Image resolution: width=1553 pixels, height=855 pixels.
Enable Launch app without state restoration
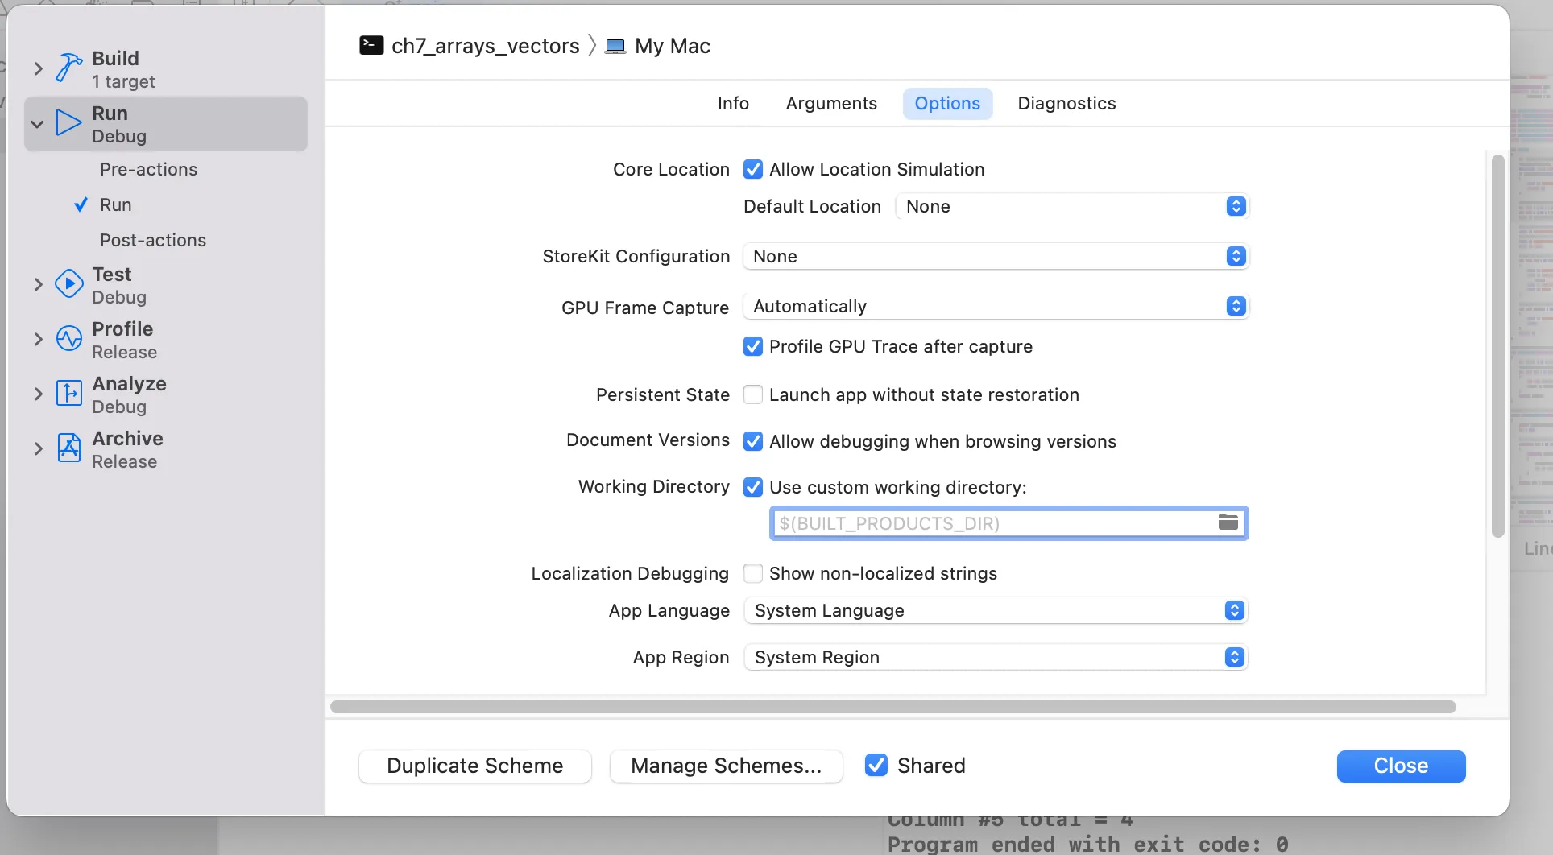point(753,394)
